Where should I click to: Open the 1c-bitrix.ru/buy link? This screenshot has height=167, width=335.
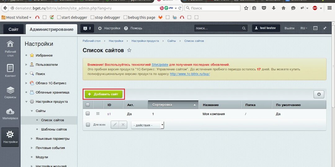(x=190, y=74)
